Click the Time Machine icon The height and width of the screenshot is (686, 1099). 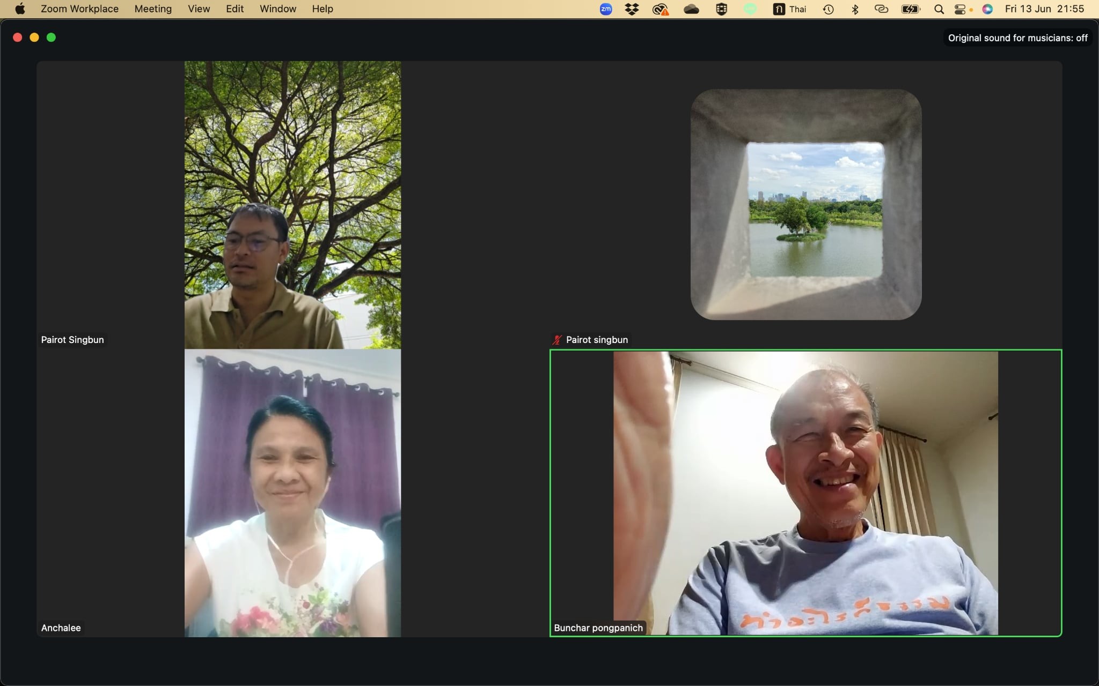point(828,9)
